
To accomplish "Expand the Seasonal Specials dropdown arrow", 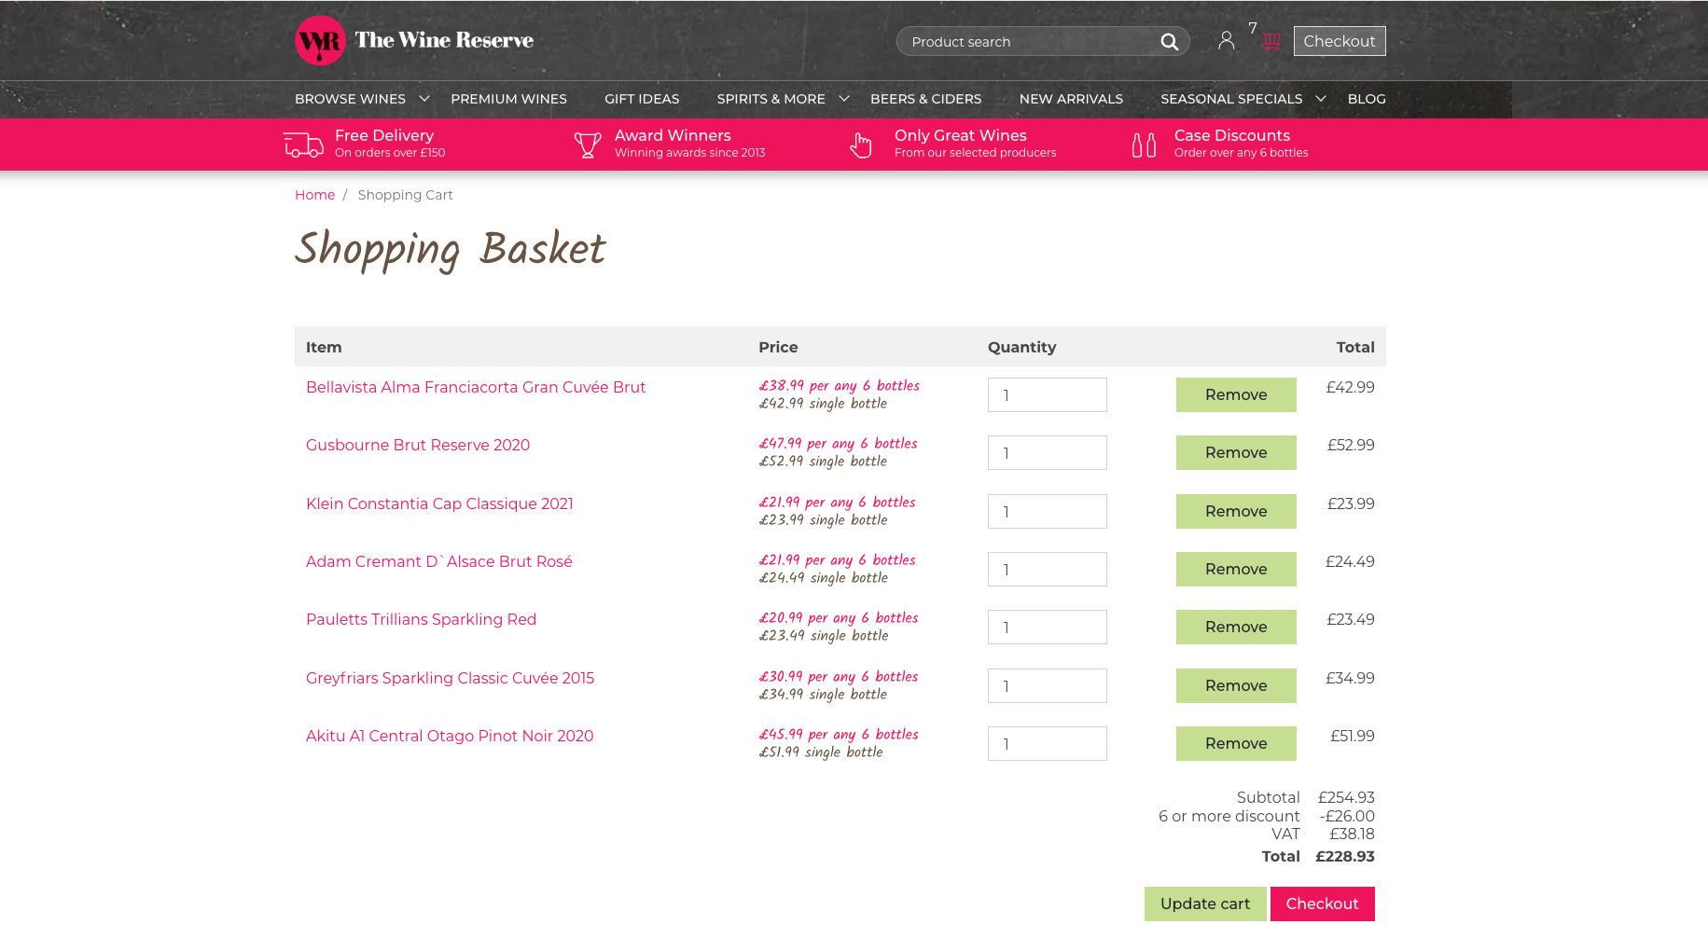I will coord(1321,99).
